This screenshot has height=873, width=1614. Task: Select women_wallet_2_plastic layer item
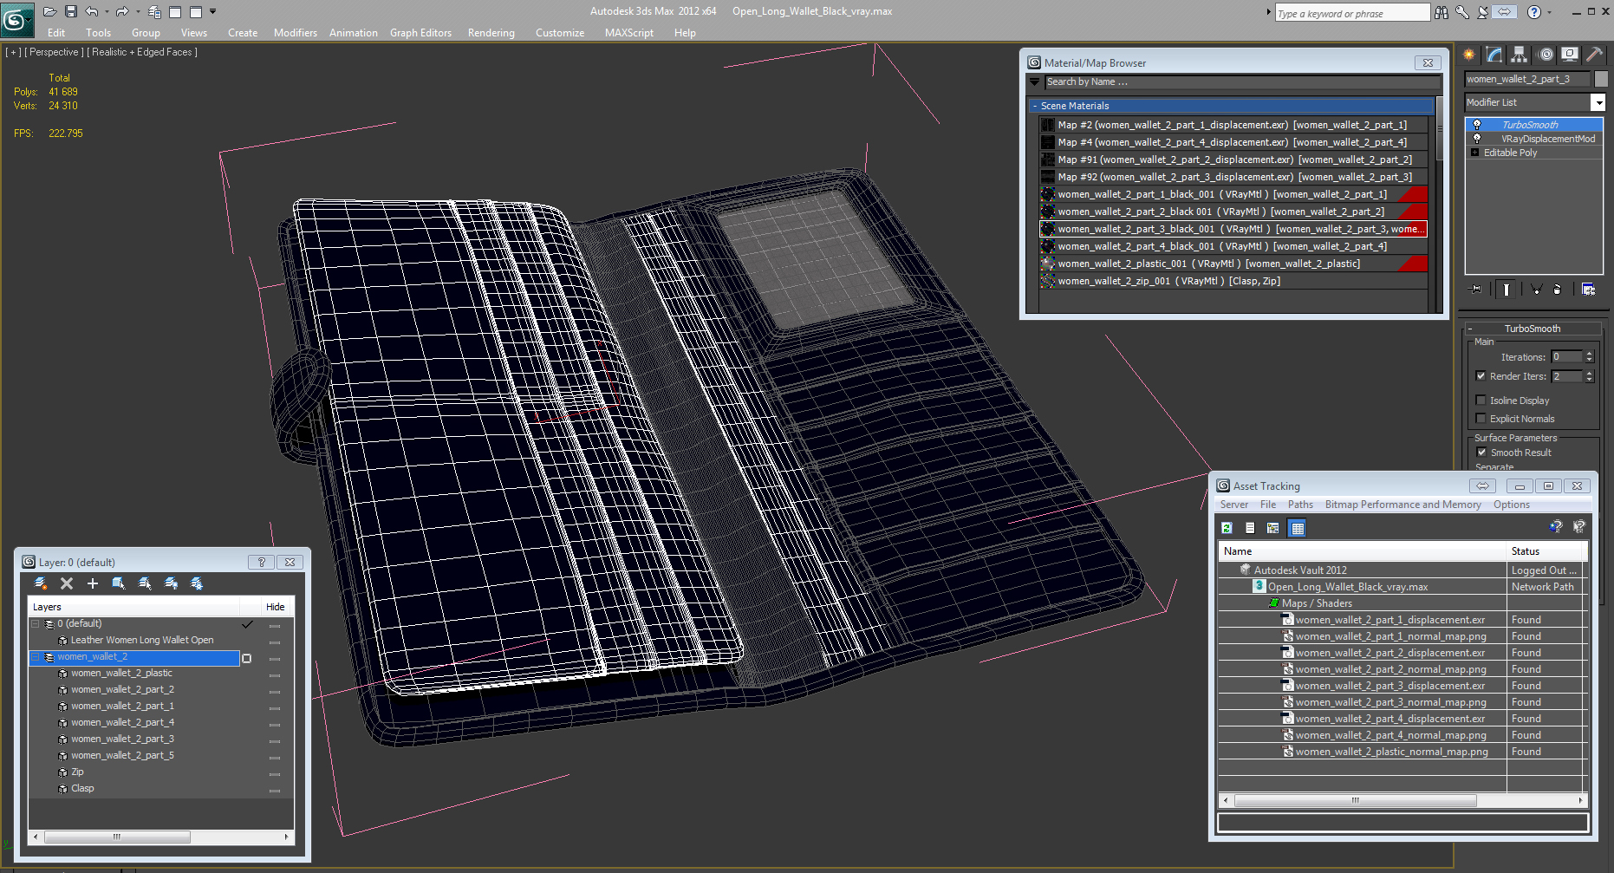[x=121, y=673]
